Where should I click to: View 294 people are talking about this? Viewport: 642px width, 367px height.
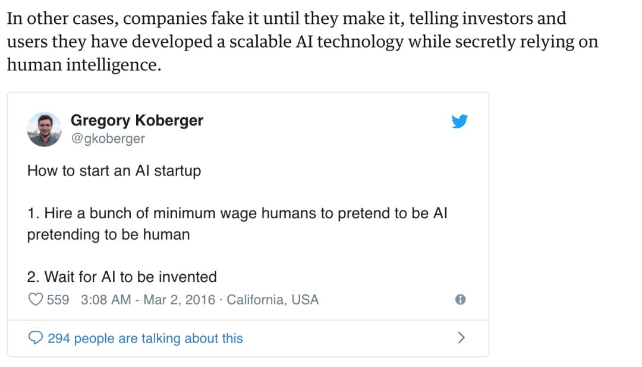click(145, 338)
